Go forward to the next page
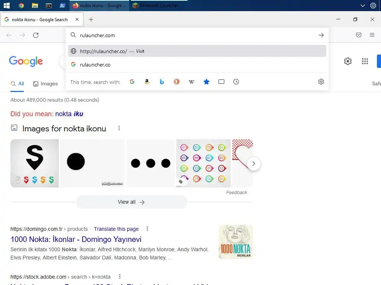The height and width of the screenshot is (285, 381). (22, 35)
